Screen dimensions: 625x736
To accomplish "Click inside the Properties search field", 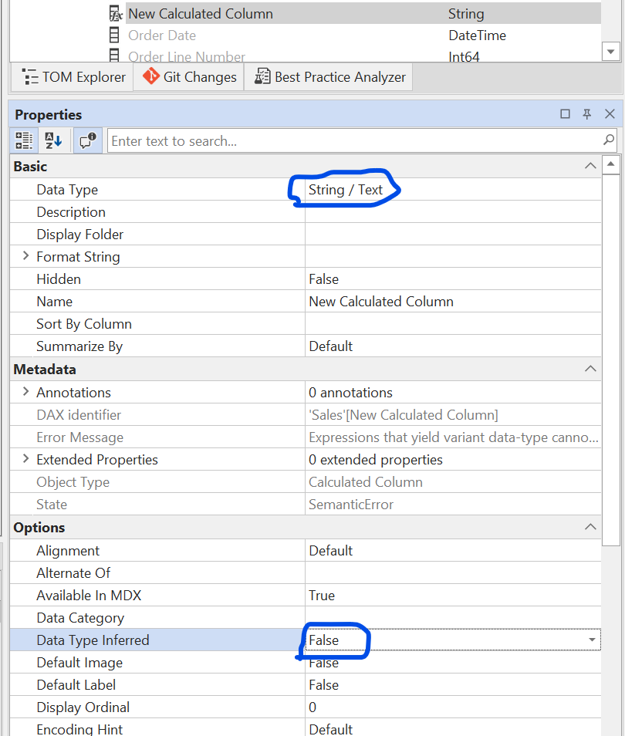I will point(309,140).
